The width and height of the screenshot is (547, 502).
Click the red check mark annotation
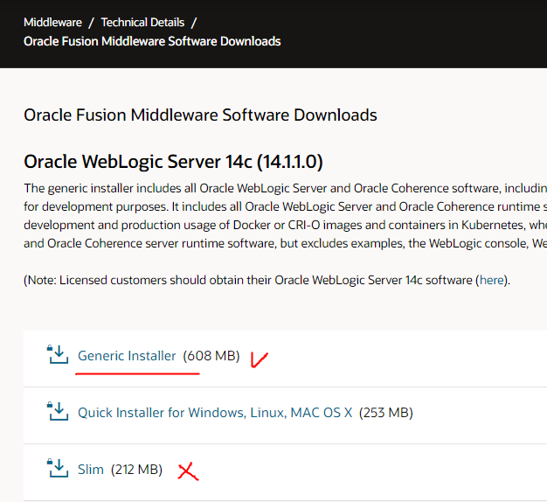[x=259, y=359]
